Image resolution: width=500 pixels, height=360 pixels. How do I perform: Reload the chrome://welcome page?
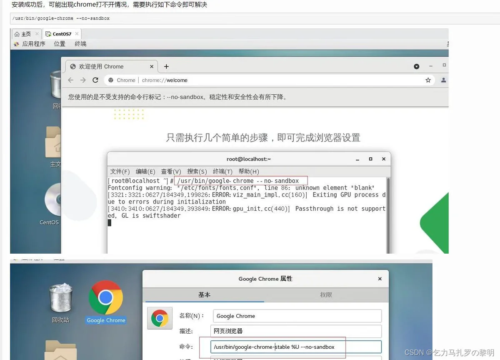(95, 80)
